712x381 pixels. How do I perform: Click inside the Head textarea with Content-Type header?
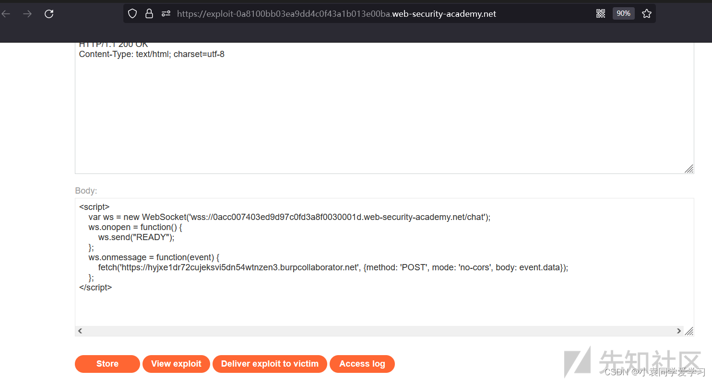(x=384, y=108)
